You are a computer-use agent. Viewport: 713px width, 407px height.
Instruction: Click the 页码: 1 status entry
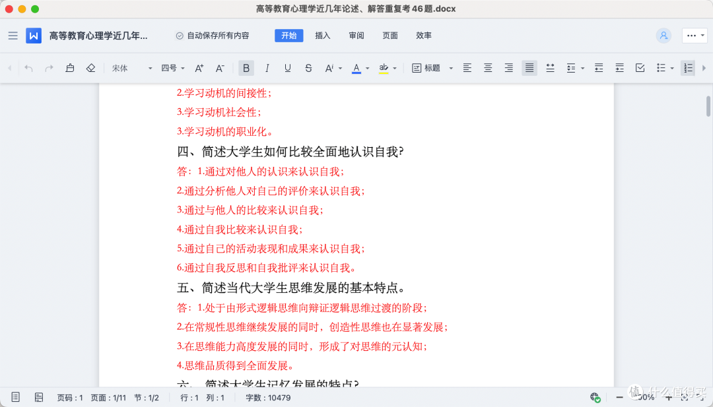coord(69,398)
